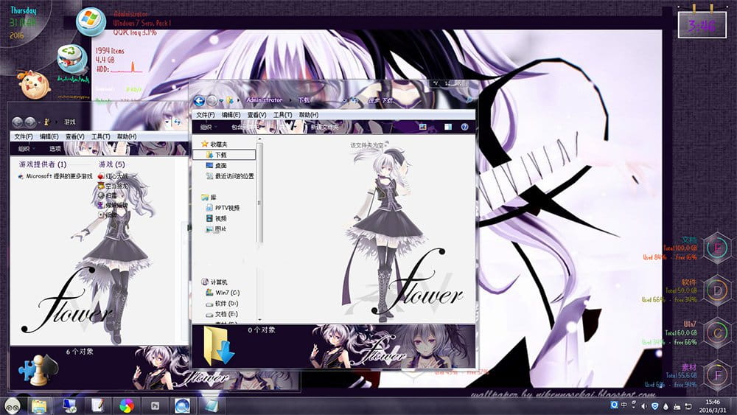737x415 pixels.
Task: Click forward arrow in 下载 Explorer window
Action: pos(212,100)
